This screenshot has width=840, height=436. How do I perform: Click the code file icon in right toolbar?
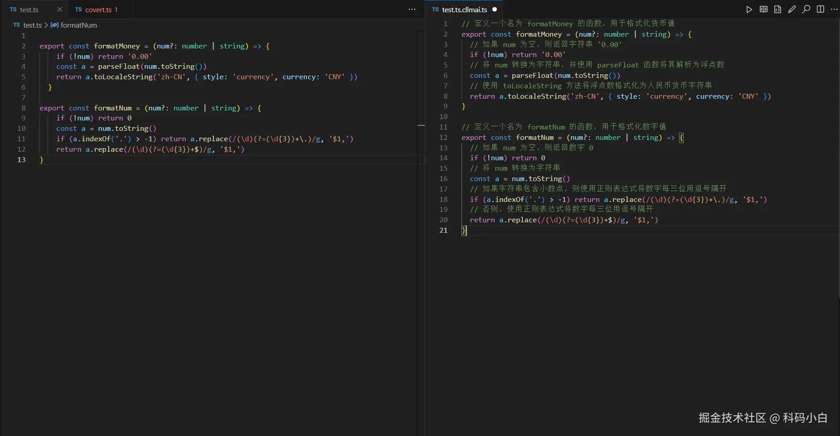(778, 10)
